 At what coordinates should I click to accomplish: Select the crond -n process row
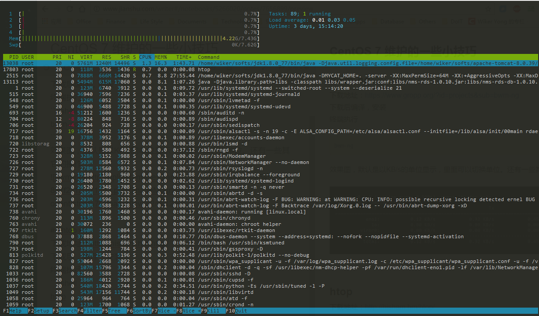[x=269, y=305]
